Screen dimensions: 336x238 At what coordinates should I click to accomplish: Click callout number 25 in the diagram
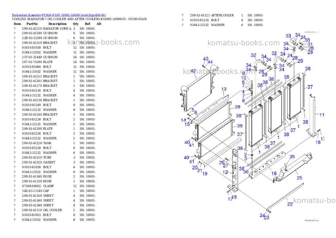click(x=300, y=178)
